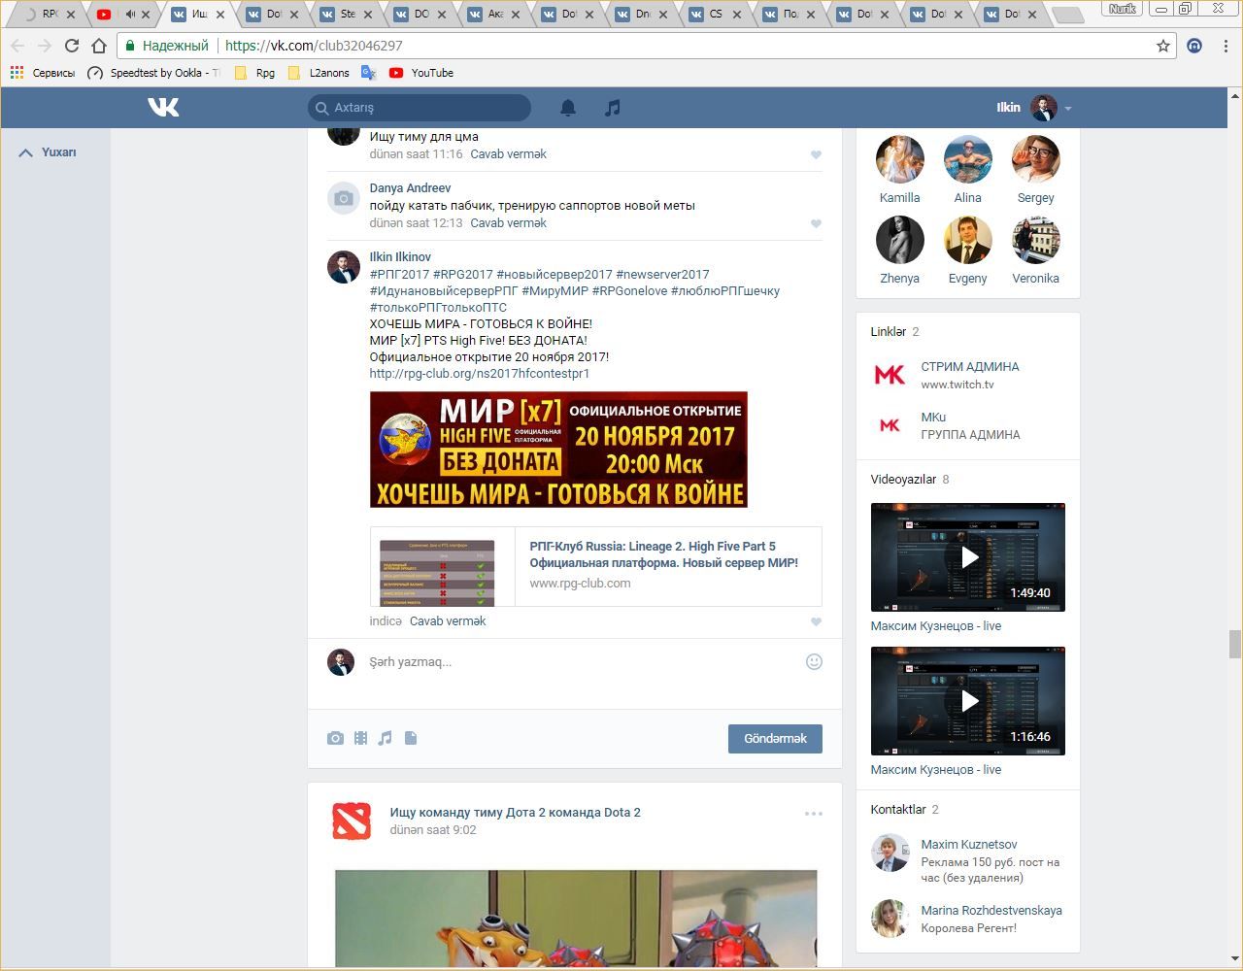
Task: Open the #RPG2017 hashtag
Action: (x=462, y=275)
